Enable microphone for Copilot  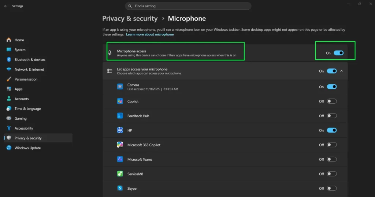[332, 101]
